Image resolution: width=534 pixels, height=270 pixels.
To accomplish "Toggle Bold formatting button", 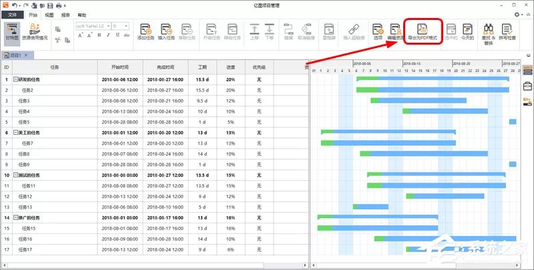I will [99, 35].
